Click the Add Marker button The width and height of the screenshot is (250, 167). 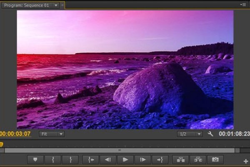point(35,159)
